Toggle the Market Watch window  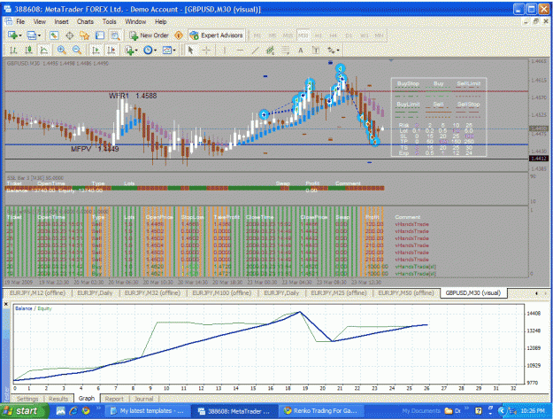[x=54, y=35]
